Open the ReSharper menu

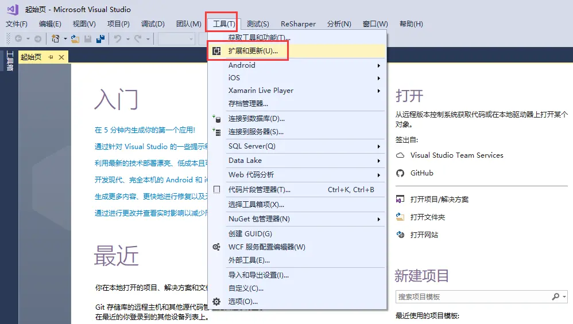tap(298, 24)
